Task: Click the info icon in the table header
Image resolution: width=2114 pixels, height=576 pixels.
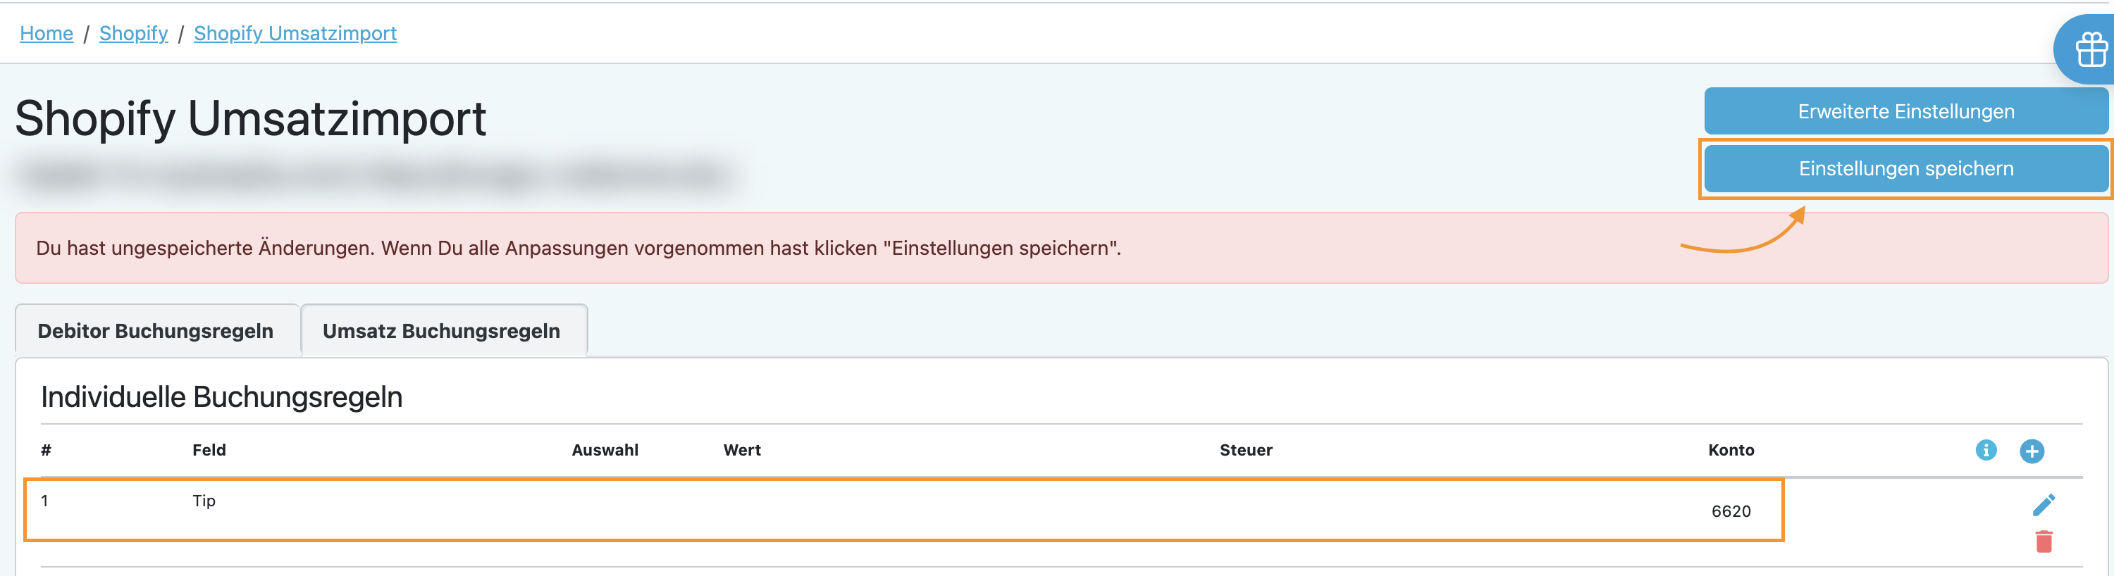Action: [1985, 450]
